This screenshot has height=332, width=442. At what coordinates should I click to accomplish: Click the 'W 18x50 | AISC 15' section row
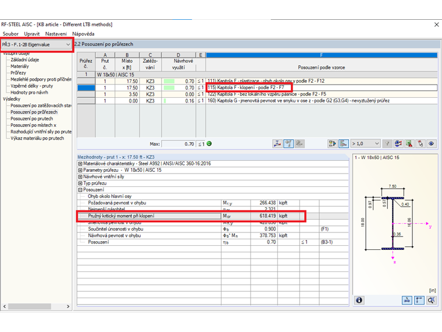pyautogui.click(x=266, y=75)
